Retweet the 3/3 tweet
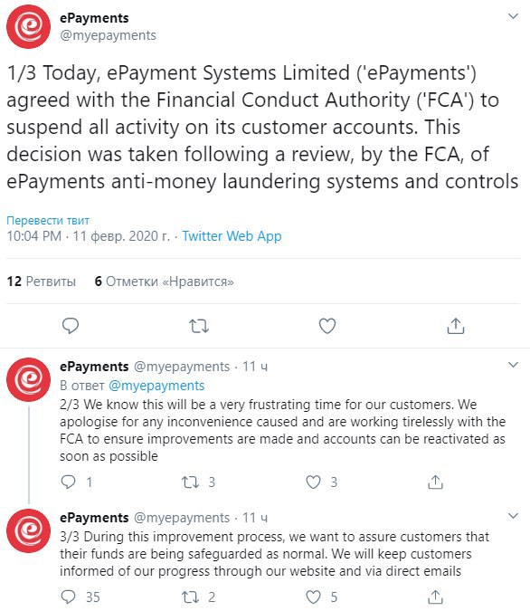The width and height of the screenshot is (530, 611). pyautogui.click(x=191, y=597)
